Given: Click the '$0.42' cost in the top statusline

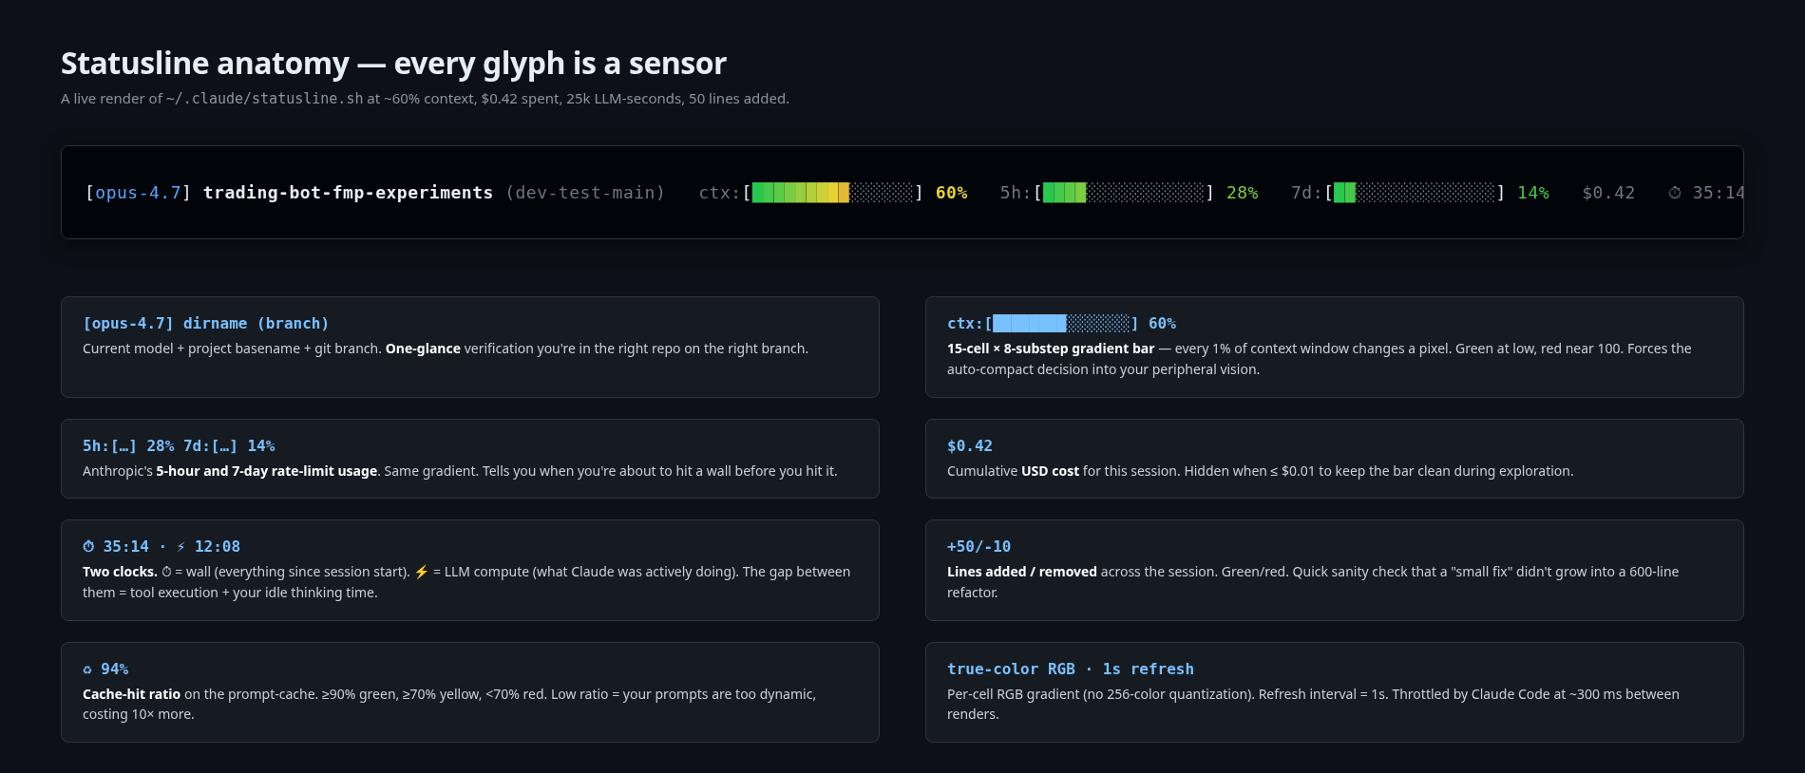Looking at the screenshot, I should click(x=1608, y=193).
